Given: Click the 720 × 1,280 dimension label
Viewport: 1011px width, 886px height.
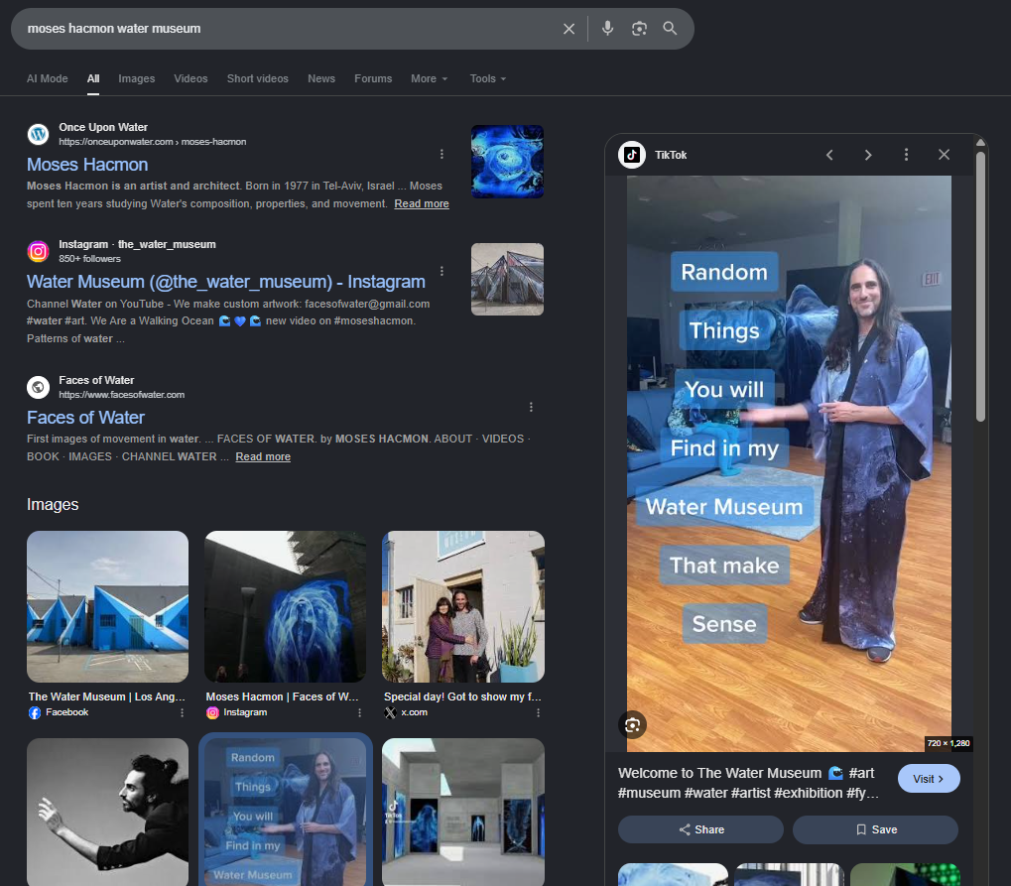Looking at the screenshot, I should [948, 743].
